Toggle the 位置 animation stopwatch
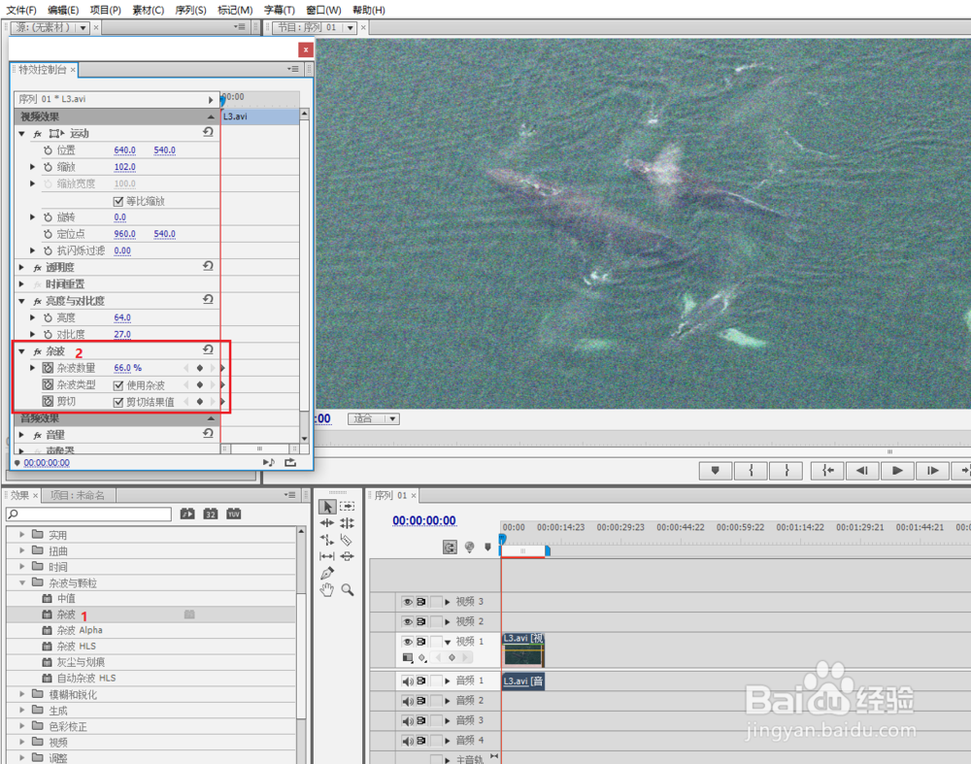971x764 pixels. click(48, 149)
